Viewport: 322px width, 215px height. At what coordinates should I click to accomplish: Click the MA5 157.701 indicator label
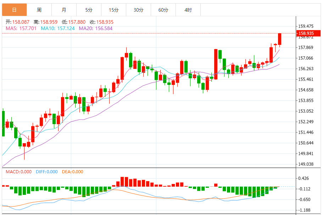[21, 28]
